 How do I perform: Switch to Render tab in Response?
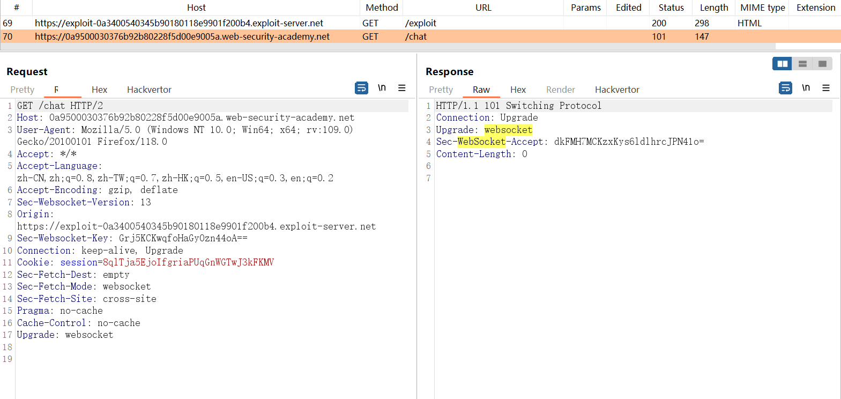(x=560, y=90)
